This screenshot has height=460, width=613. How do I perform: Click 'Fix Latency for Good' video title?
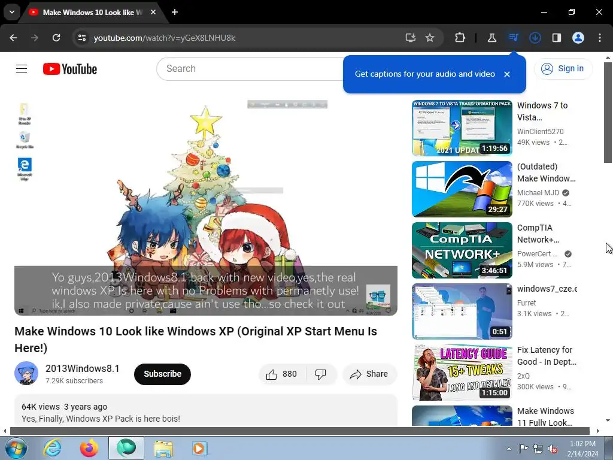pyautogui.click(x=547, y=356)
